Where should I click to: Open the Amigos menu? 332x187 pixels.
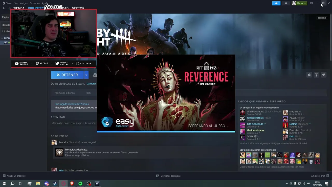(24, 3)
